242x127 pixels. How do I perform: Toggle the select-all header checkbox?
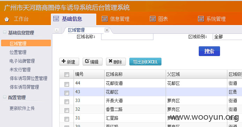67,75
